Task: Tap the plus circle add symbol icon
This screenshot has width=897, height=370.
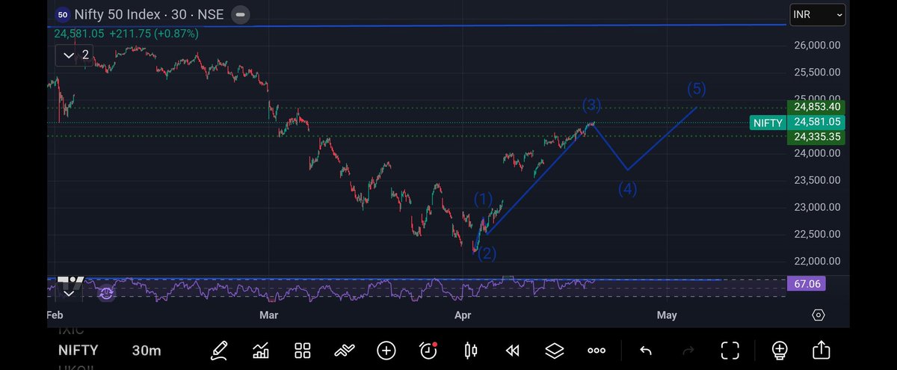Action: pyautogui.click(x=386, y=350)
